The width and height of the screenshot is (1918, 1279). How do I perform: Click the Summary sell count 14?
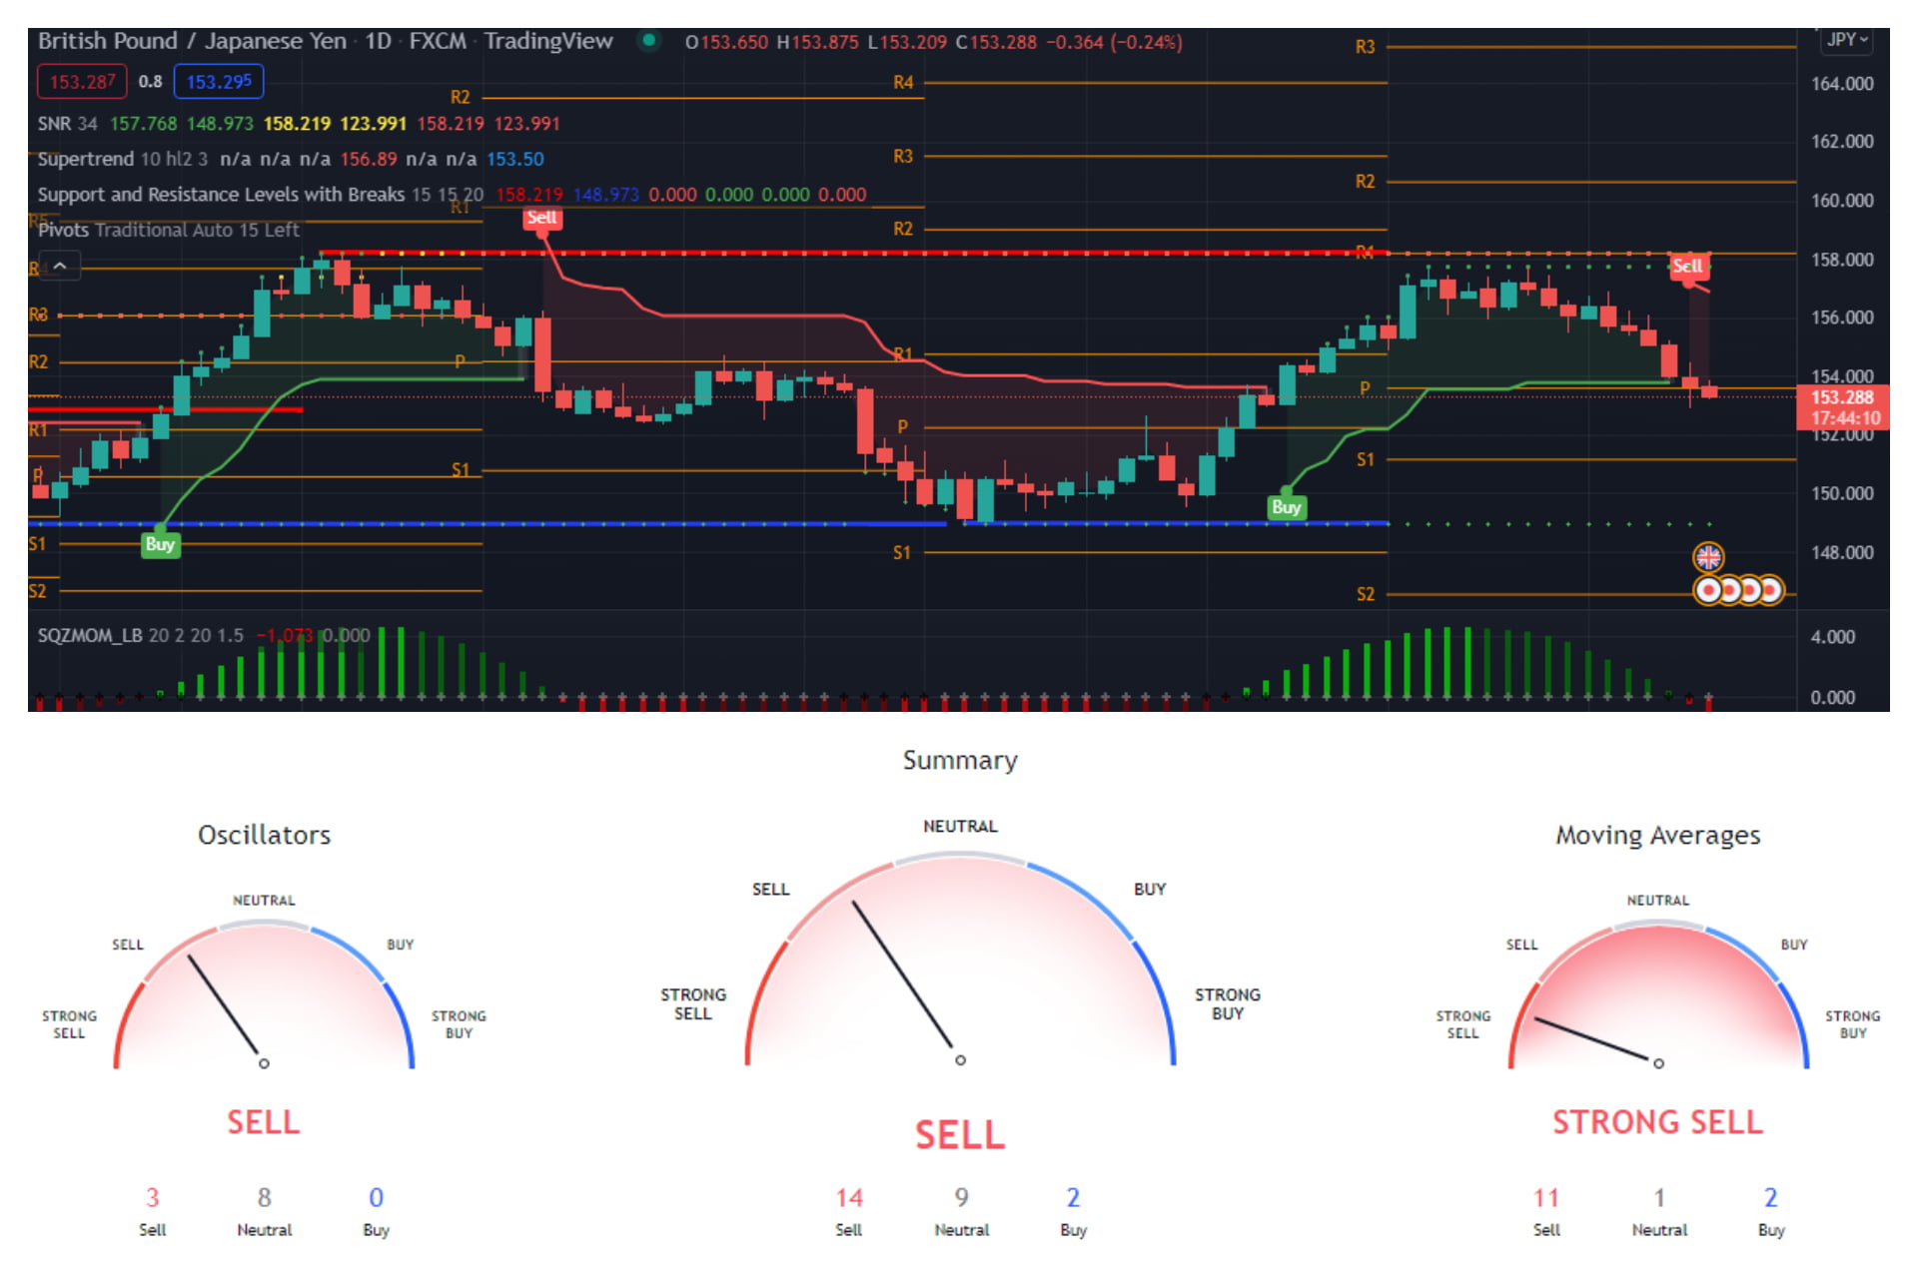[849, 1198]
